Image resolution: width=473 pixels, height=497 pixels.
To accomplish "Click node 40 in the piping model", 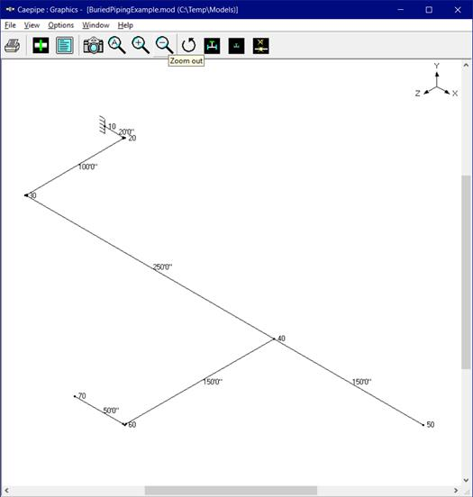I will pyautogui.click(x=275, y=339).
